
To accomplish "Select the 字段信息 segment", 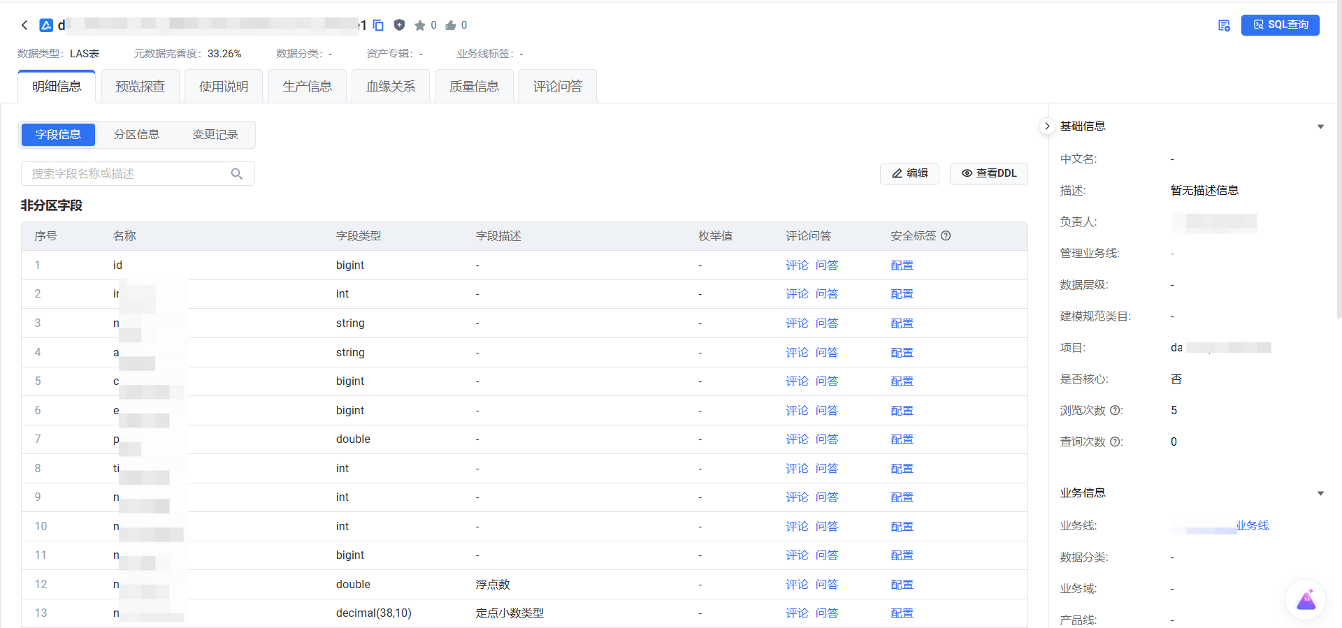I will coord(58,135).
